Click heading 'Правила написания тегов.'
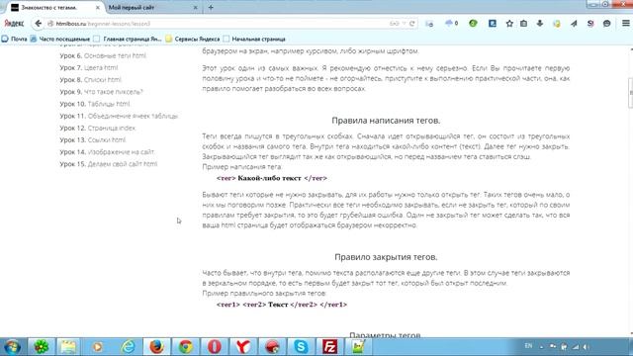Screen dimensions: 633x356 point(386,121)
